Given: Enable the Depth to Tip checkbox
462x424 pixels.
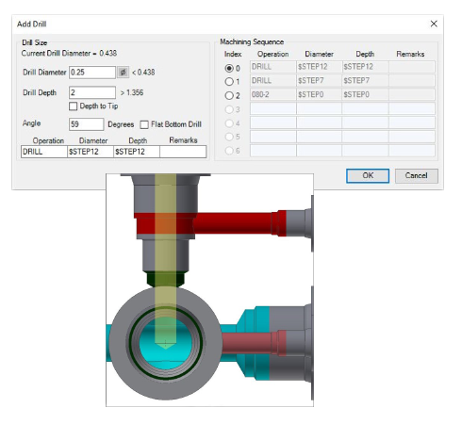Looking at the screenshot, I should coord(73,106).
